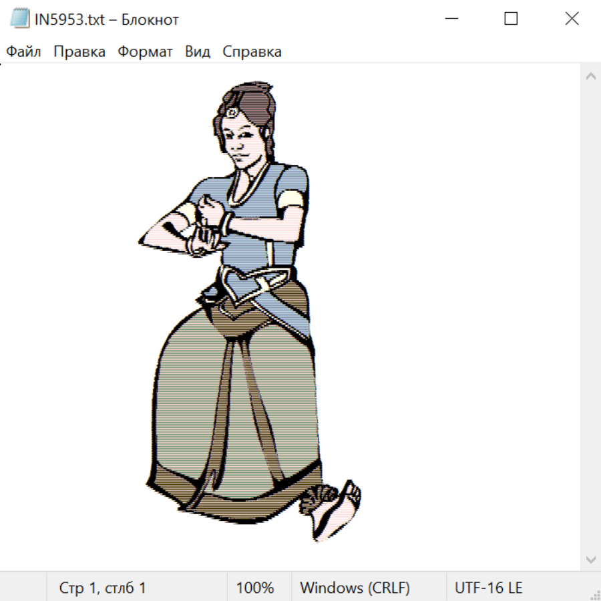Click the dancer's bare foot in the image
Screen dimensions: 601x601
click(337, 511)
